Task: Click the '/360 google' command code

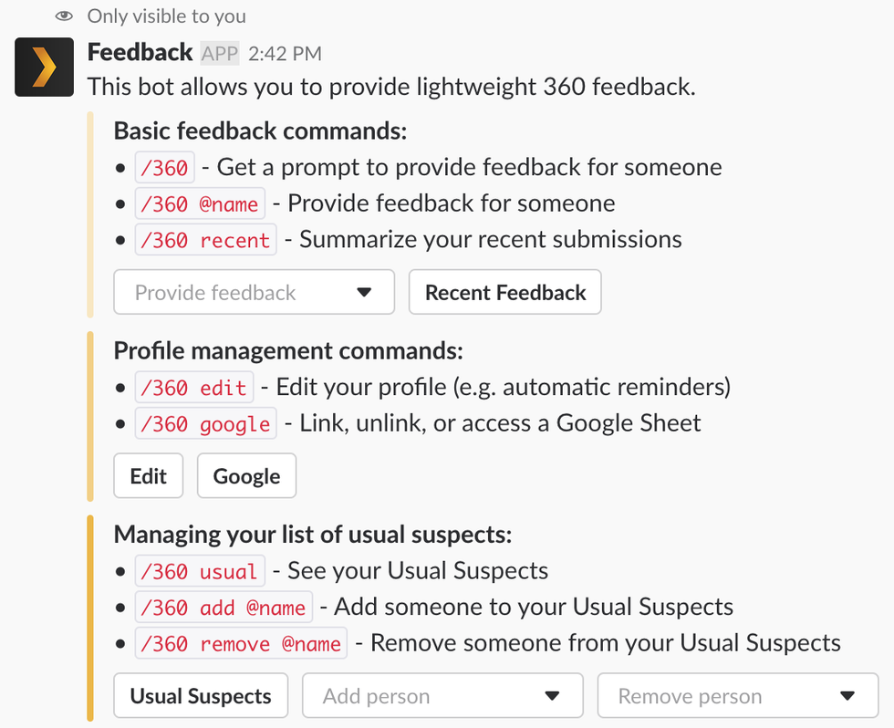Action: click(205, 424)
